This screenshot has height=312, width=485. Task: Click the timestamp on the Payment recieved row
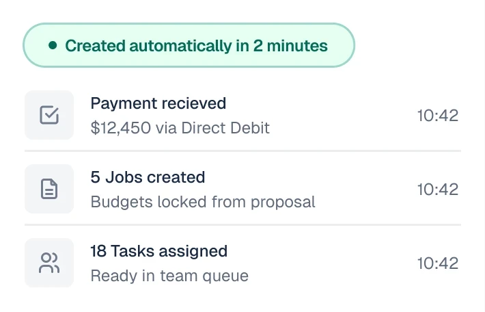[437, 115]
